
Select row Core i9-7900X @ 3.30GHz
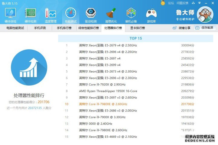[x=136, y=117]
